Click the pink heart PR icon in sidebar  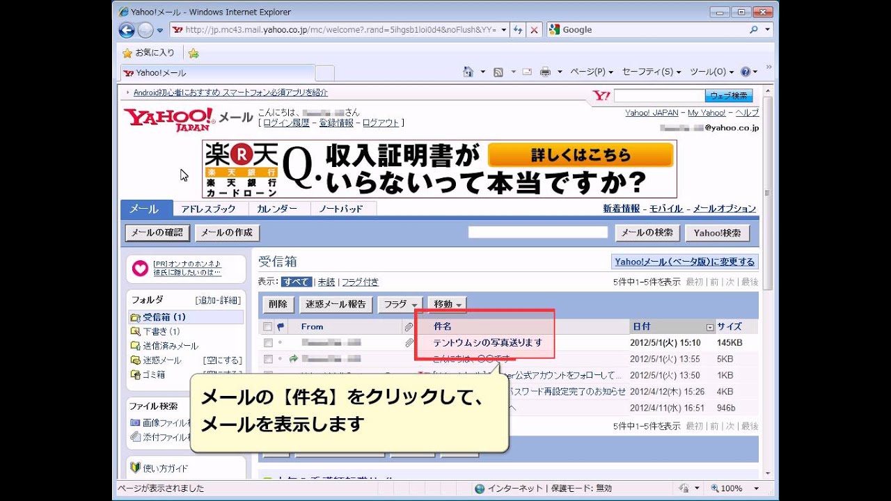pos(140,268)
